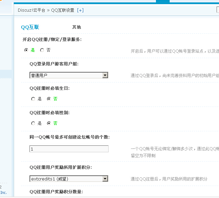Screen dimensions: 219x198
Task: Select 是 for QQ注册时必填生日
Action: 33,99
